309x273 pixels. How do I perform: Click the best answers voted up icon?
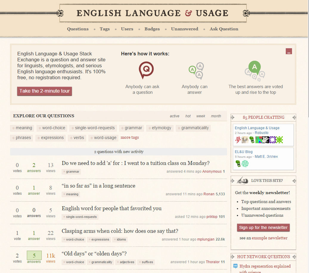tap(254, 71)
